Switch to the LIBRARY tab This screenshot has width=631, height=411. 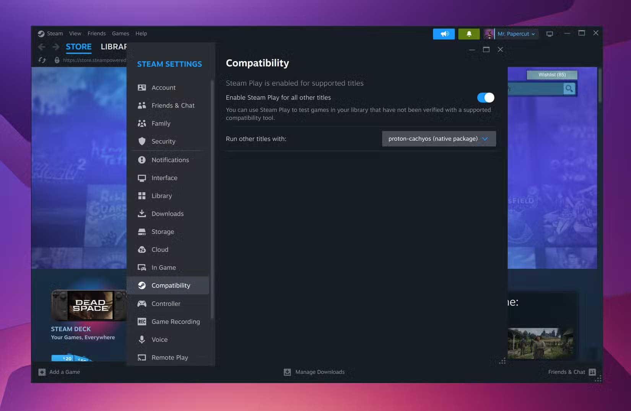pos(114,47)
